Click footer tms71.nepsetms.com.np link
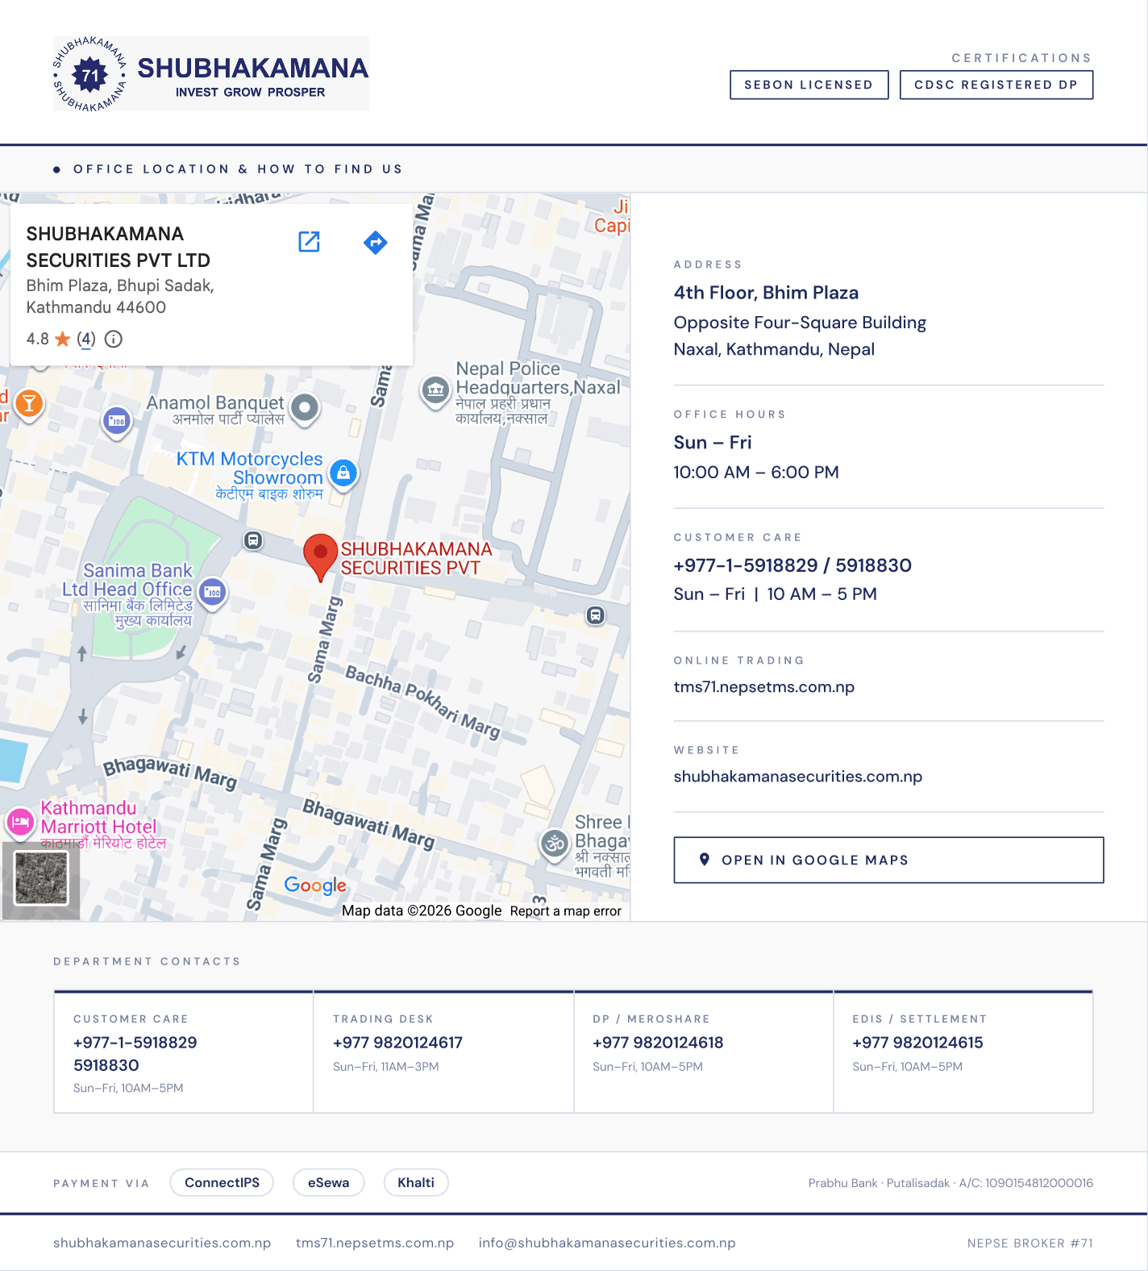1148x1271 pixels. coord(375,1243)
